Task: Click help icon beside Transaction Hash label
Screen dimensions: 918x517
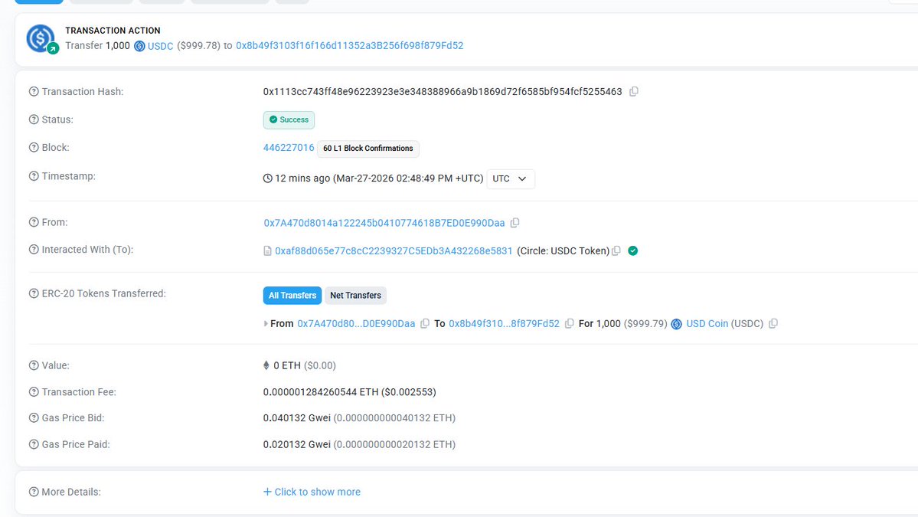Action: point(34,91)
